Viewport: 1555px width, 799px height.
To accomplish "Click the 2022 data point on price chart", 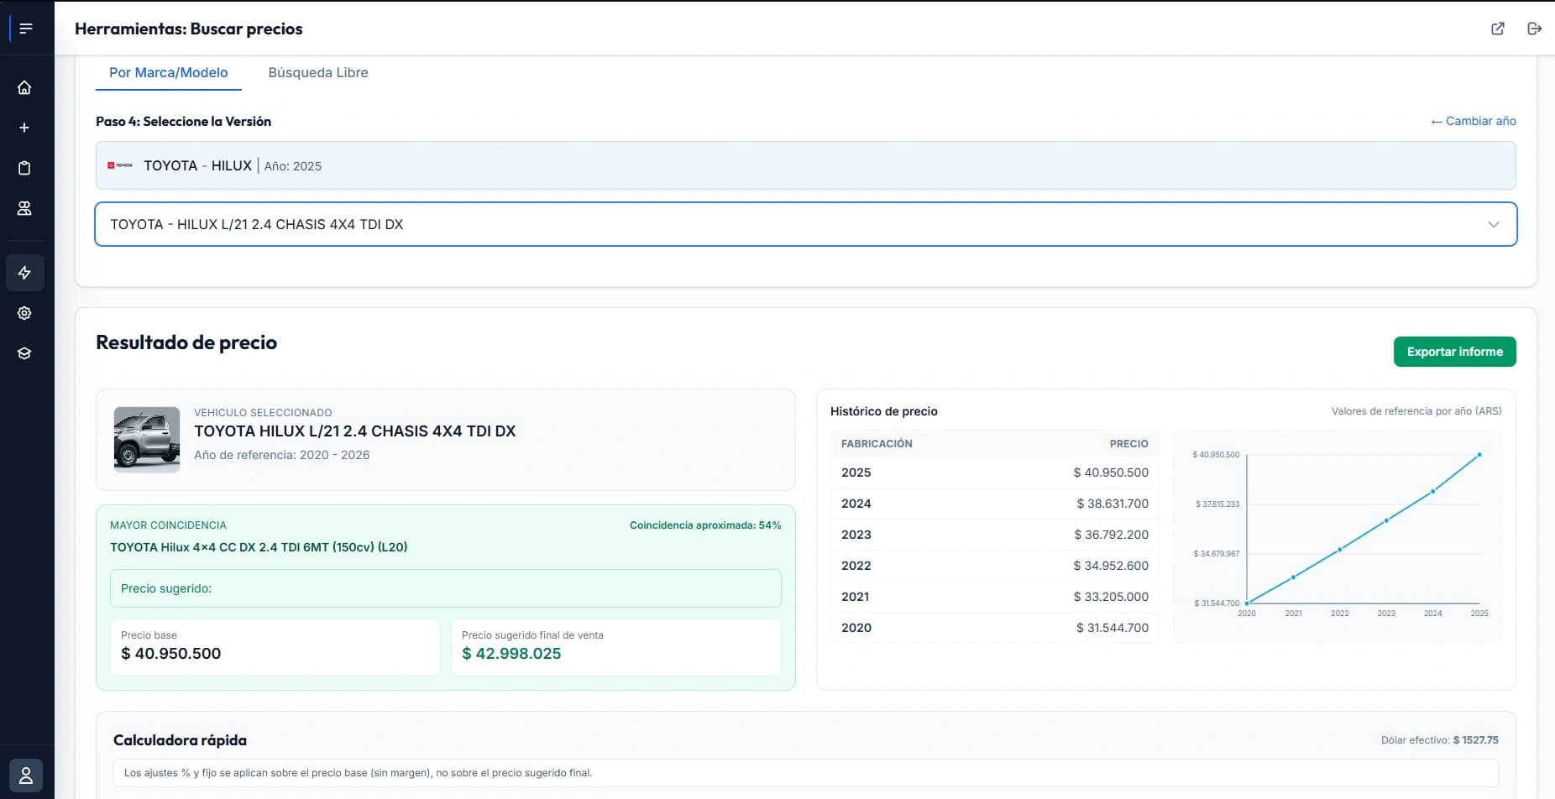I will click(x=1340, y=550).
